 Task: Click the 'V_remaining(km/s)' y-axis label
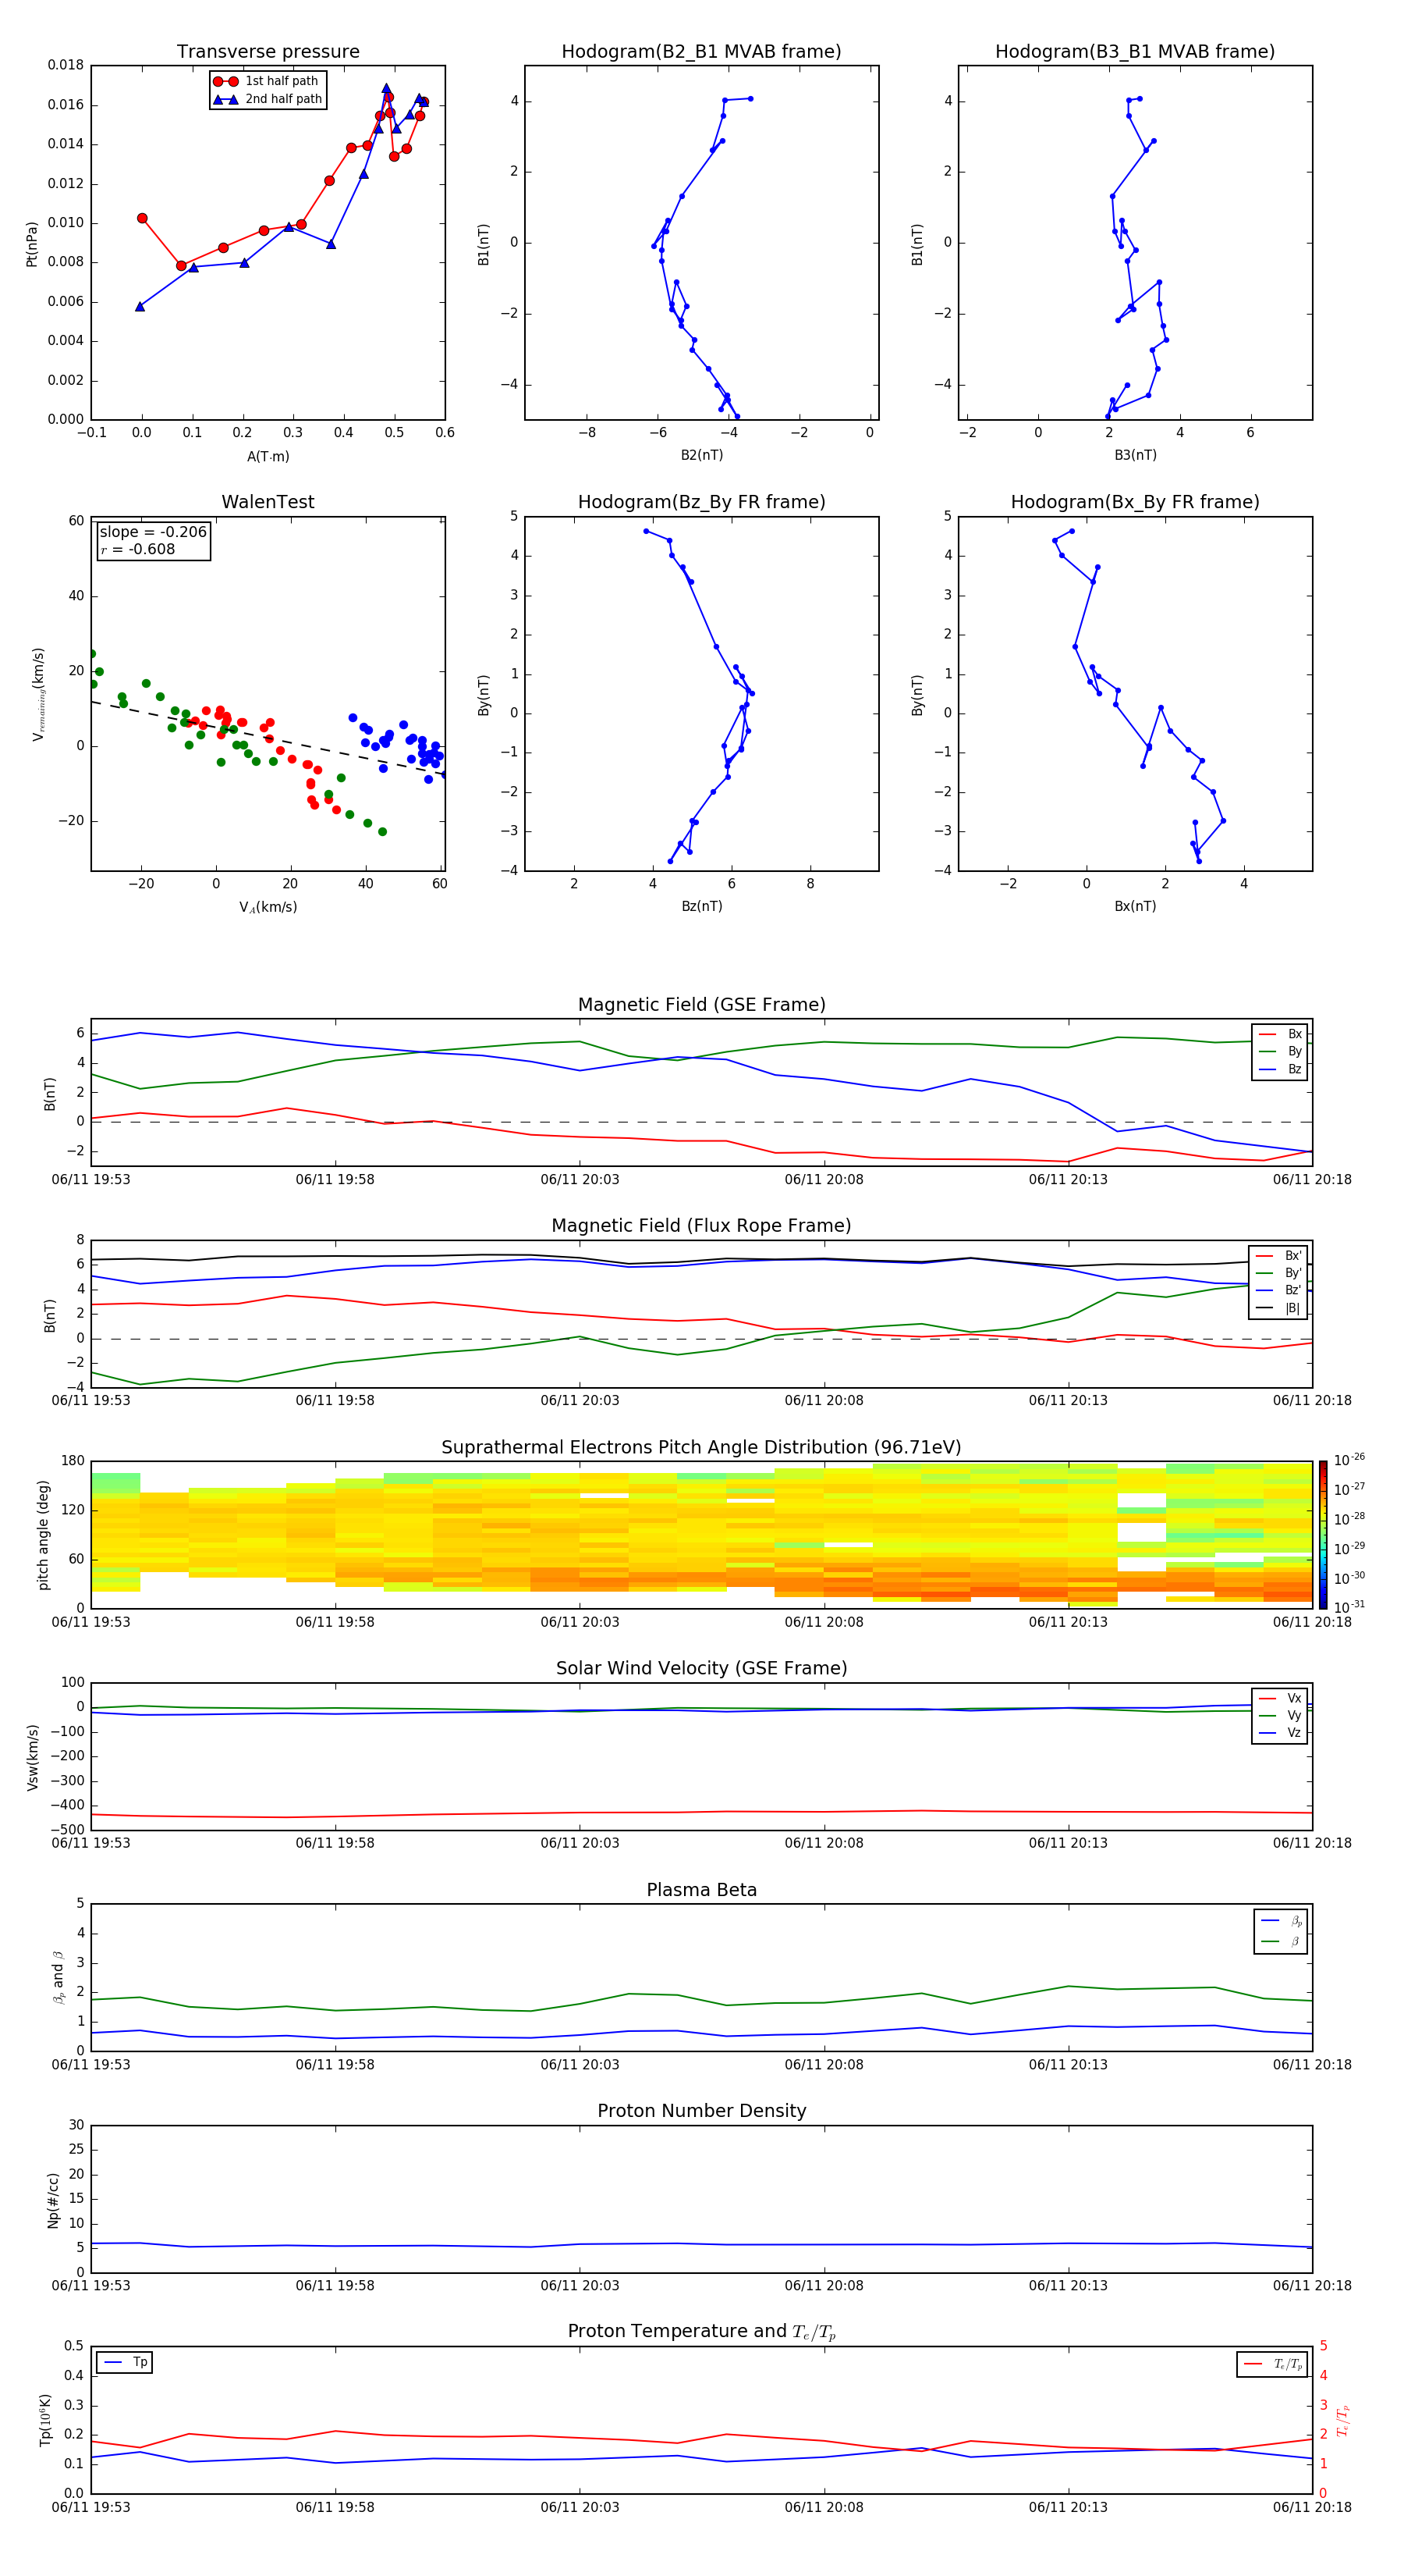pos(38,694)
